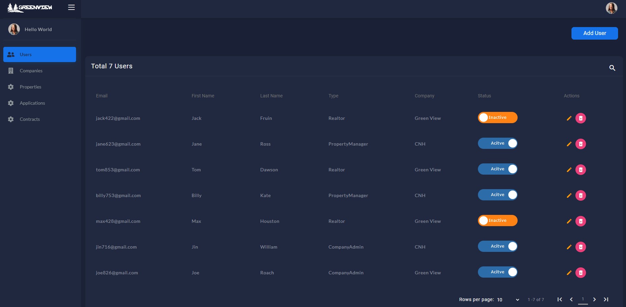The image size is (626, 307).
Task: Navigate to Contracts in sidebar
Action: (x=30, y=119)
